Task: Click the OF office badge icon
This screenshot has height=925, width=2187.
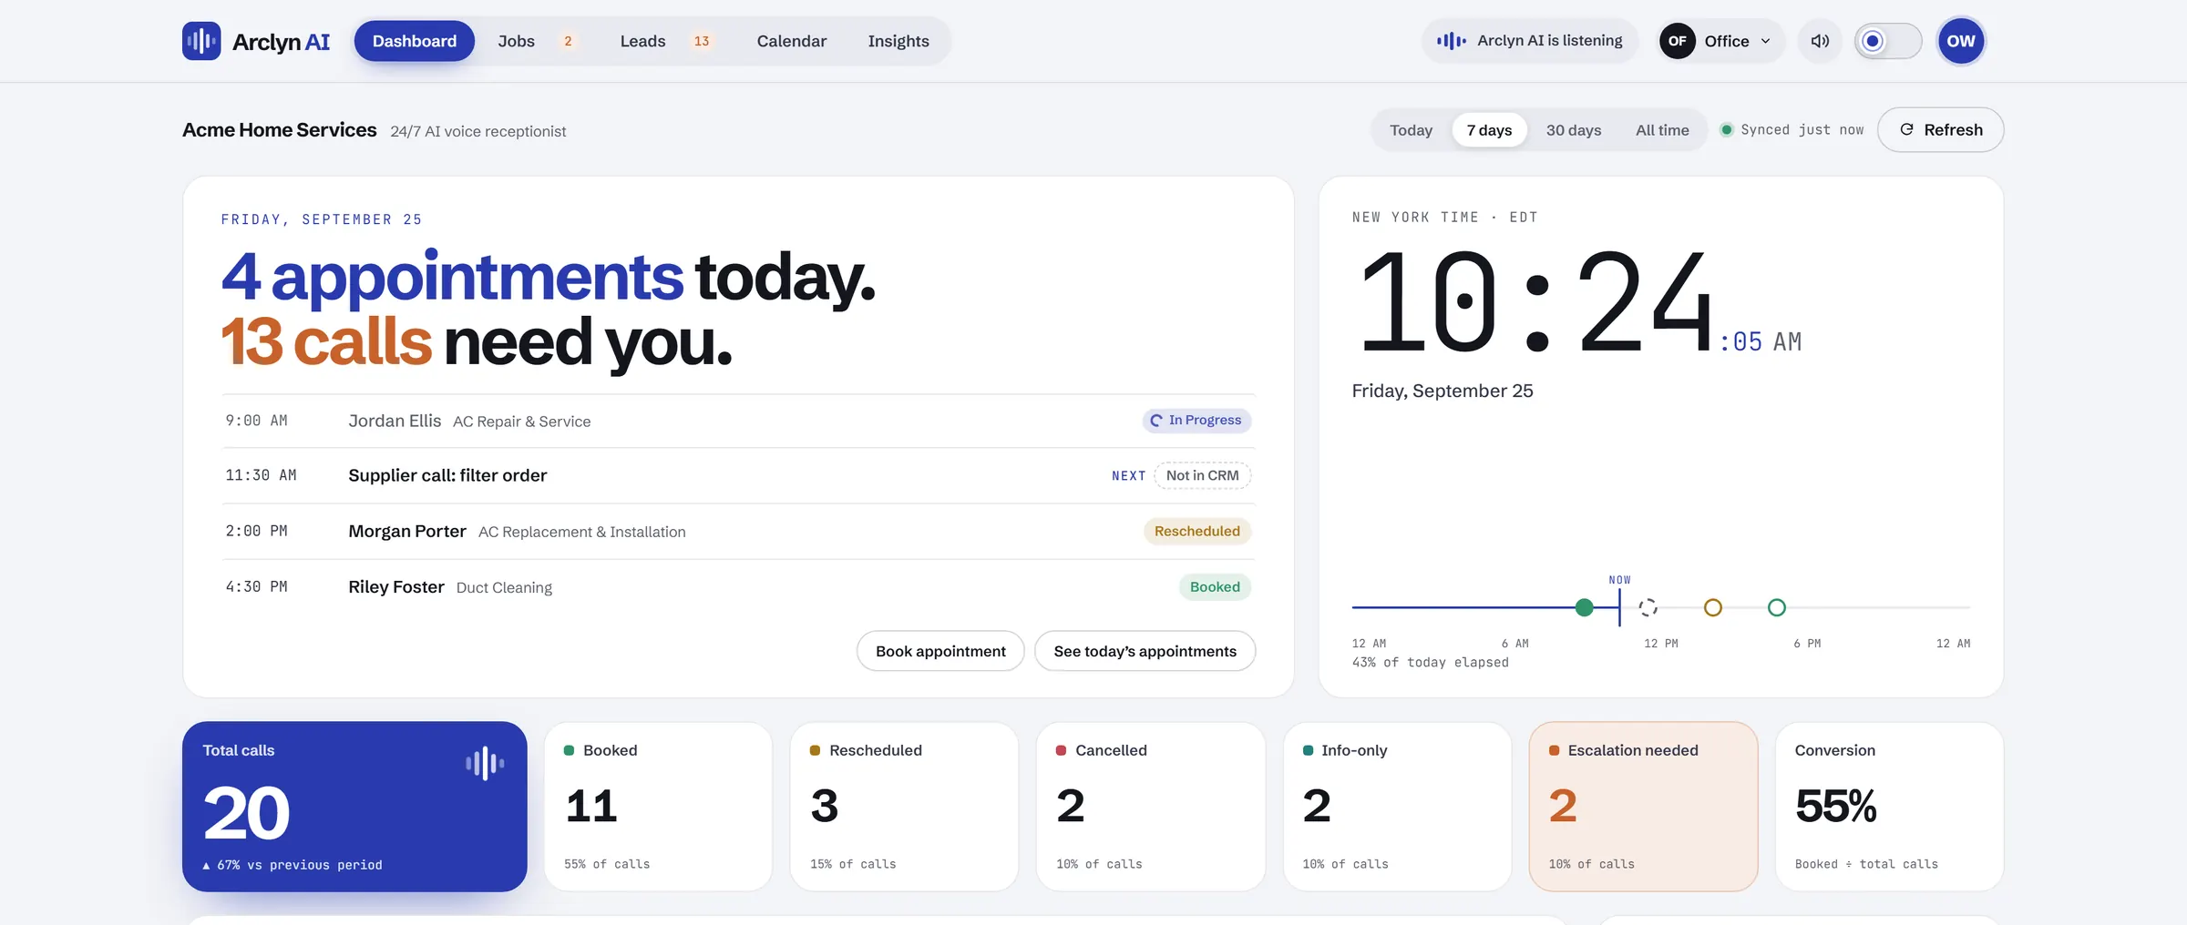Action: (x=1678, y=41)
